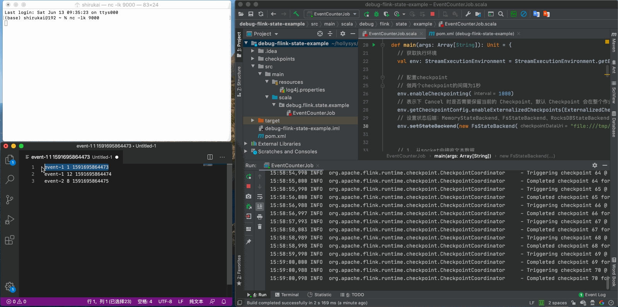The width and height of the screenshot is (618, 307).
Task: Toggle scroll to end in Run console
Action: pos(260,206)
